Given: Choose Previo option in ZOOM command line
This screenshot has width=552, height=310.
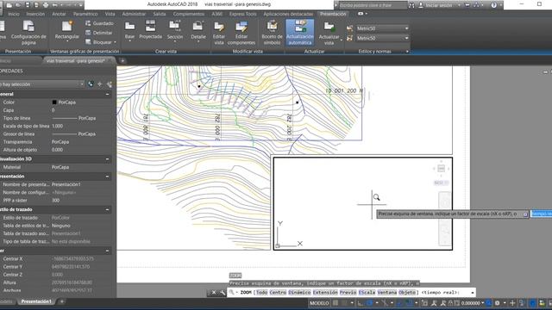Looking at the screenshot, I should pos(348,293).
